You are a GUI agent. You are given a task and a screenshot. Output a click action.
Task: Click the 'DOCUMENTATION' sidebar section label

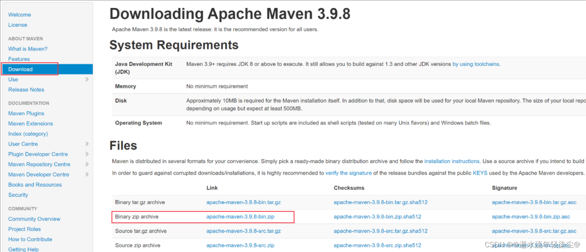pos(29,103)
